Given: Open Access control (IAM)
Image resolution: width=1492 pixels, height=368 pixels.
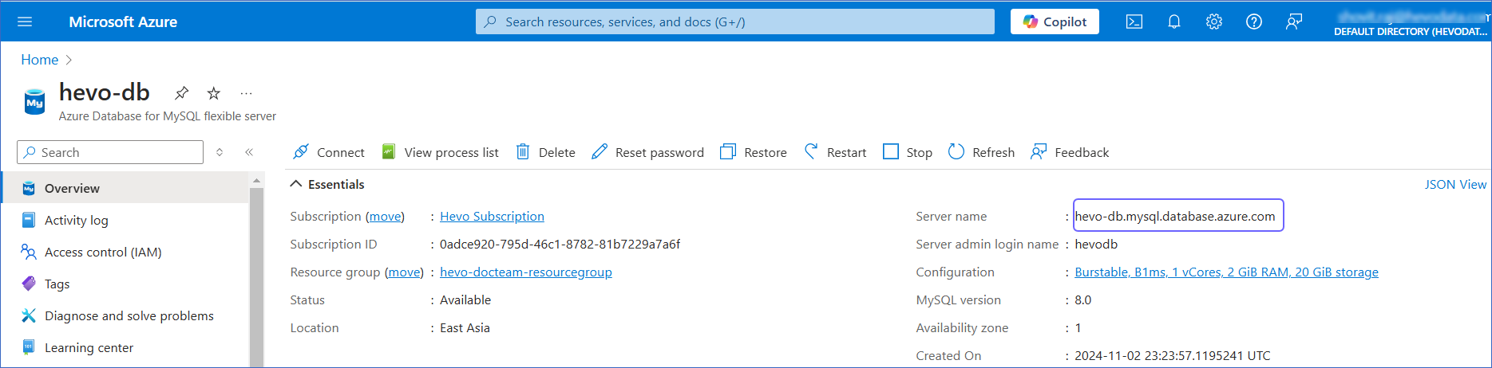Looking at the screenshot, I should click(125, 252).
